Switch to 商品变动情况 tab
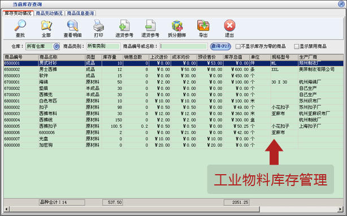The image size is (347, 216). [x=49, y=13]
